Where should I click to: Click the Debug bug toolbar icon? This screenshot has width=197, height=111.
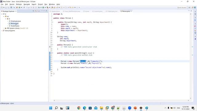tap(39, 7)
